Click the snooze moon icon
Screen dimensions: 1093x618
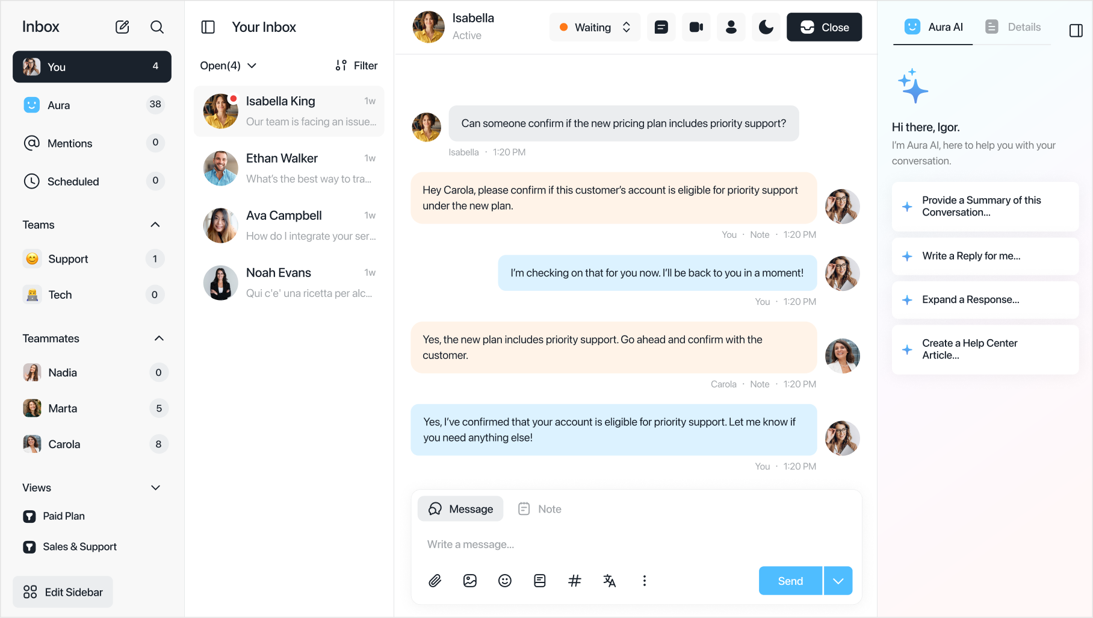click(766, 27)
